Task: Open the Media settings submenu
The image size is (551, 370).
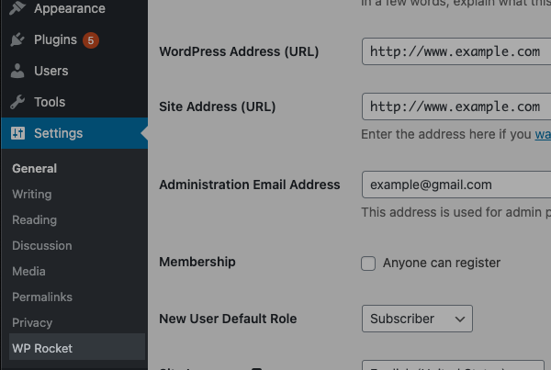Action: pos(28,272)
